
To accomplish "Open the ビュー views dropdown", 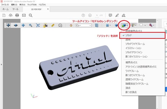I will pyautogui.click(x=83, y=25).
